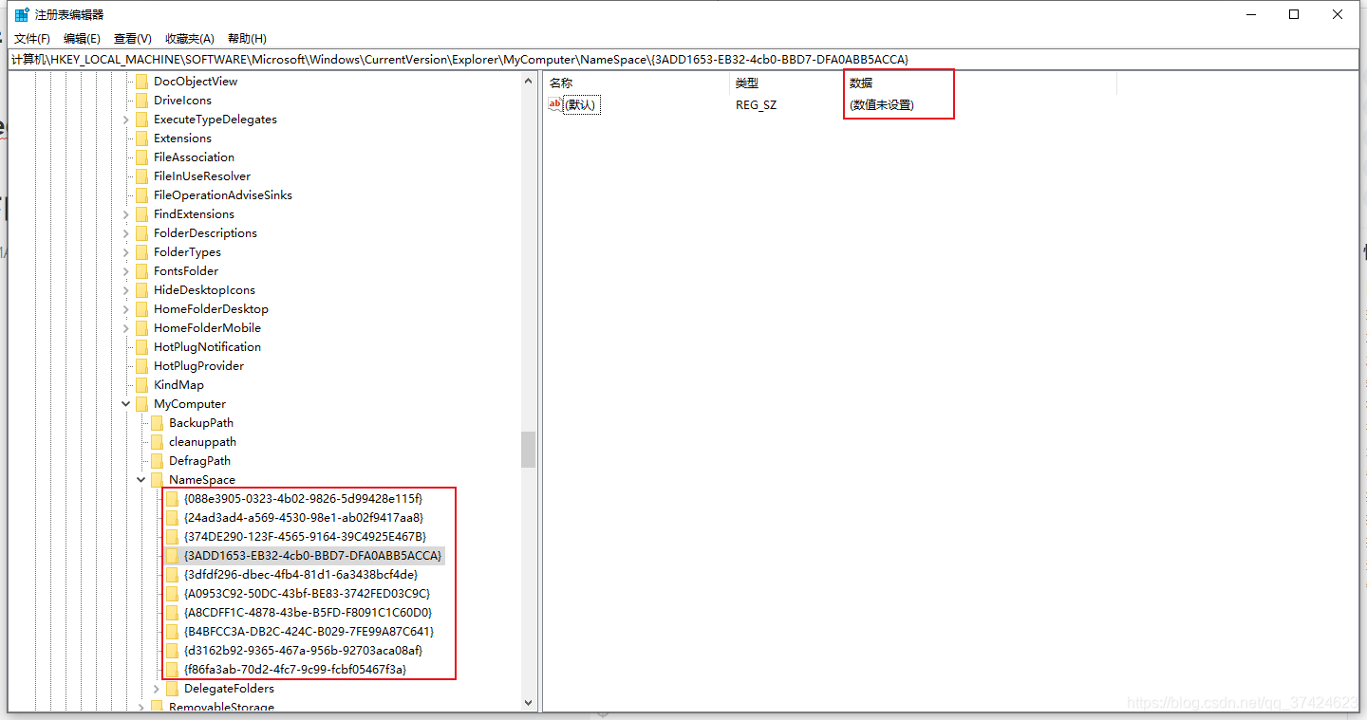Click the FileInUseResolver folder icon
Viewport: 1367px width, 720px height.
142,176
